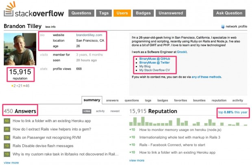
Task: Switch to the tags tab
Action: coord(148,101)
